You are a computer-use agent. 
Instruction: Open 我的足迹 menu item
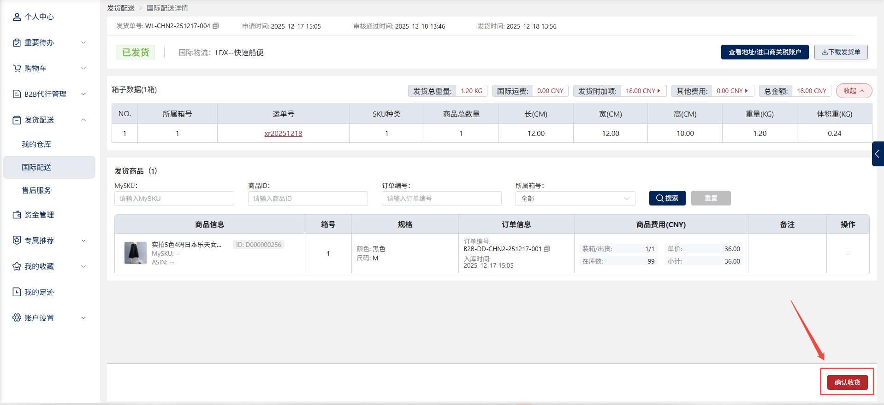coord(39,292)
